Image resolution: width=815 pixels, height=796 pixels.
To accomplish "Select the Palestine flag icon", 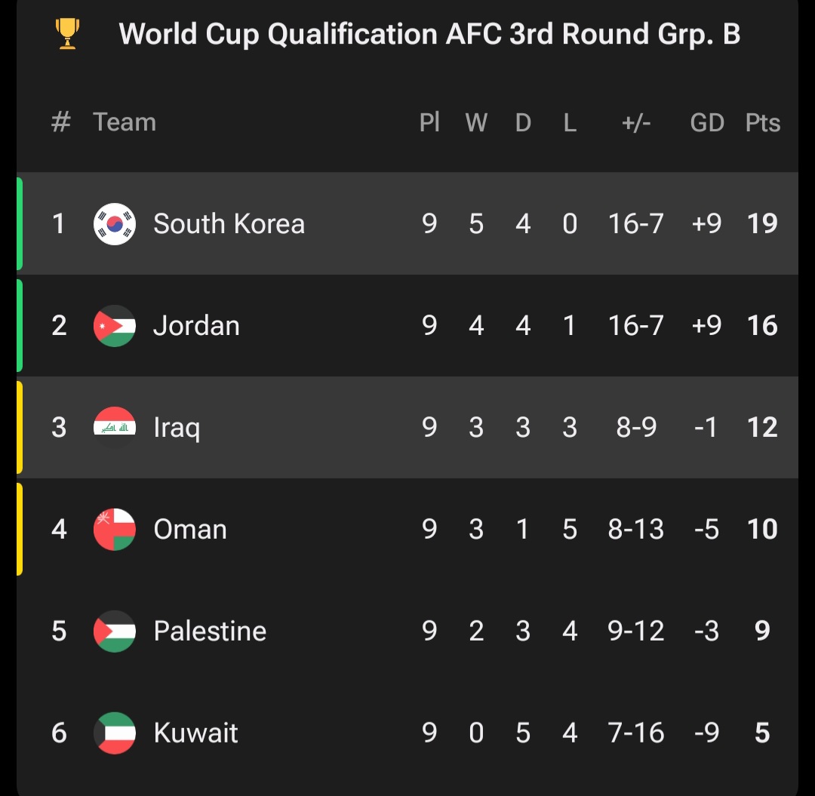I will (115, 631).
